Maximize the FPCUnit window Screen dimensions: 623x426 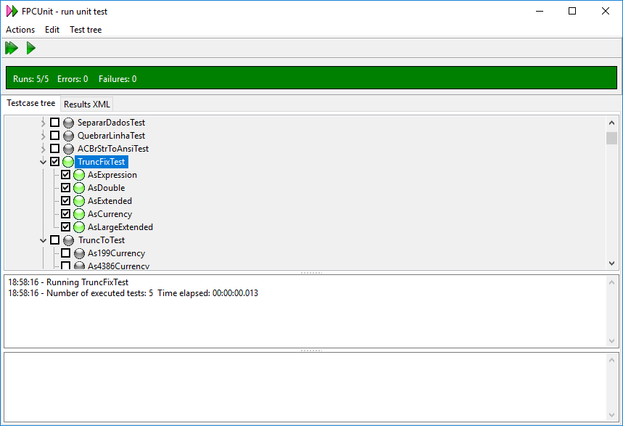(572, 11)
